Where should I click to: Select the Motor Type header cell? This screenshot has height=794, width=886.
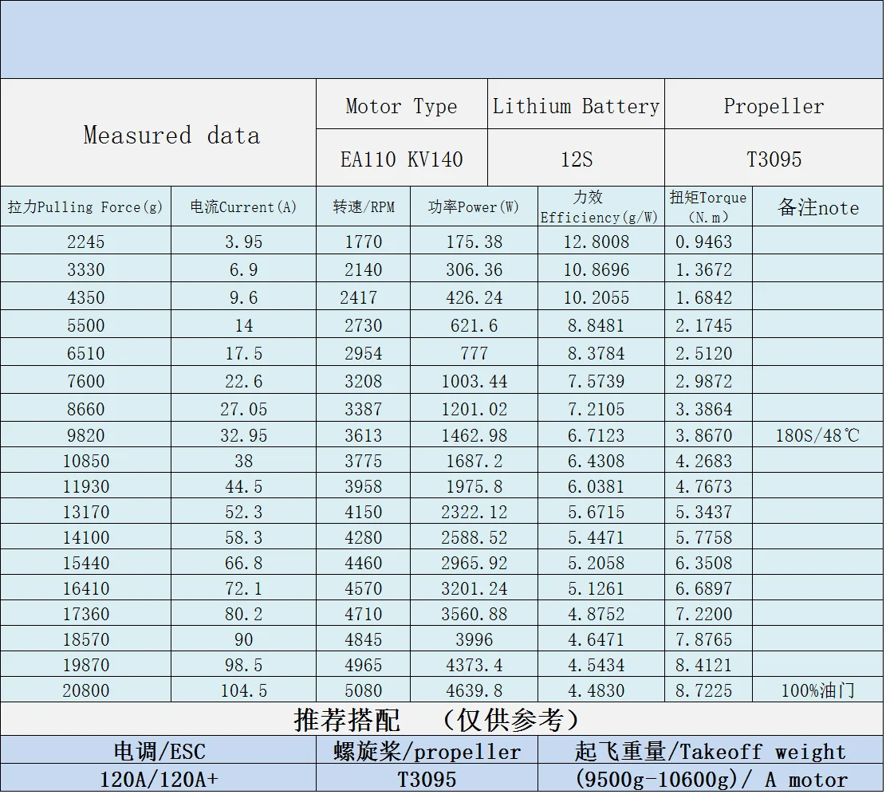[402, 104]
